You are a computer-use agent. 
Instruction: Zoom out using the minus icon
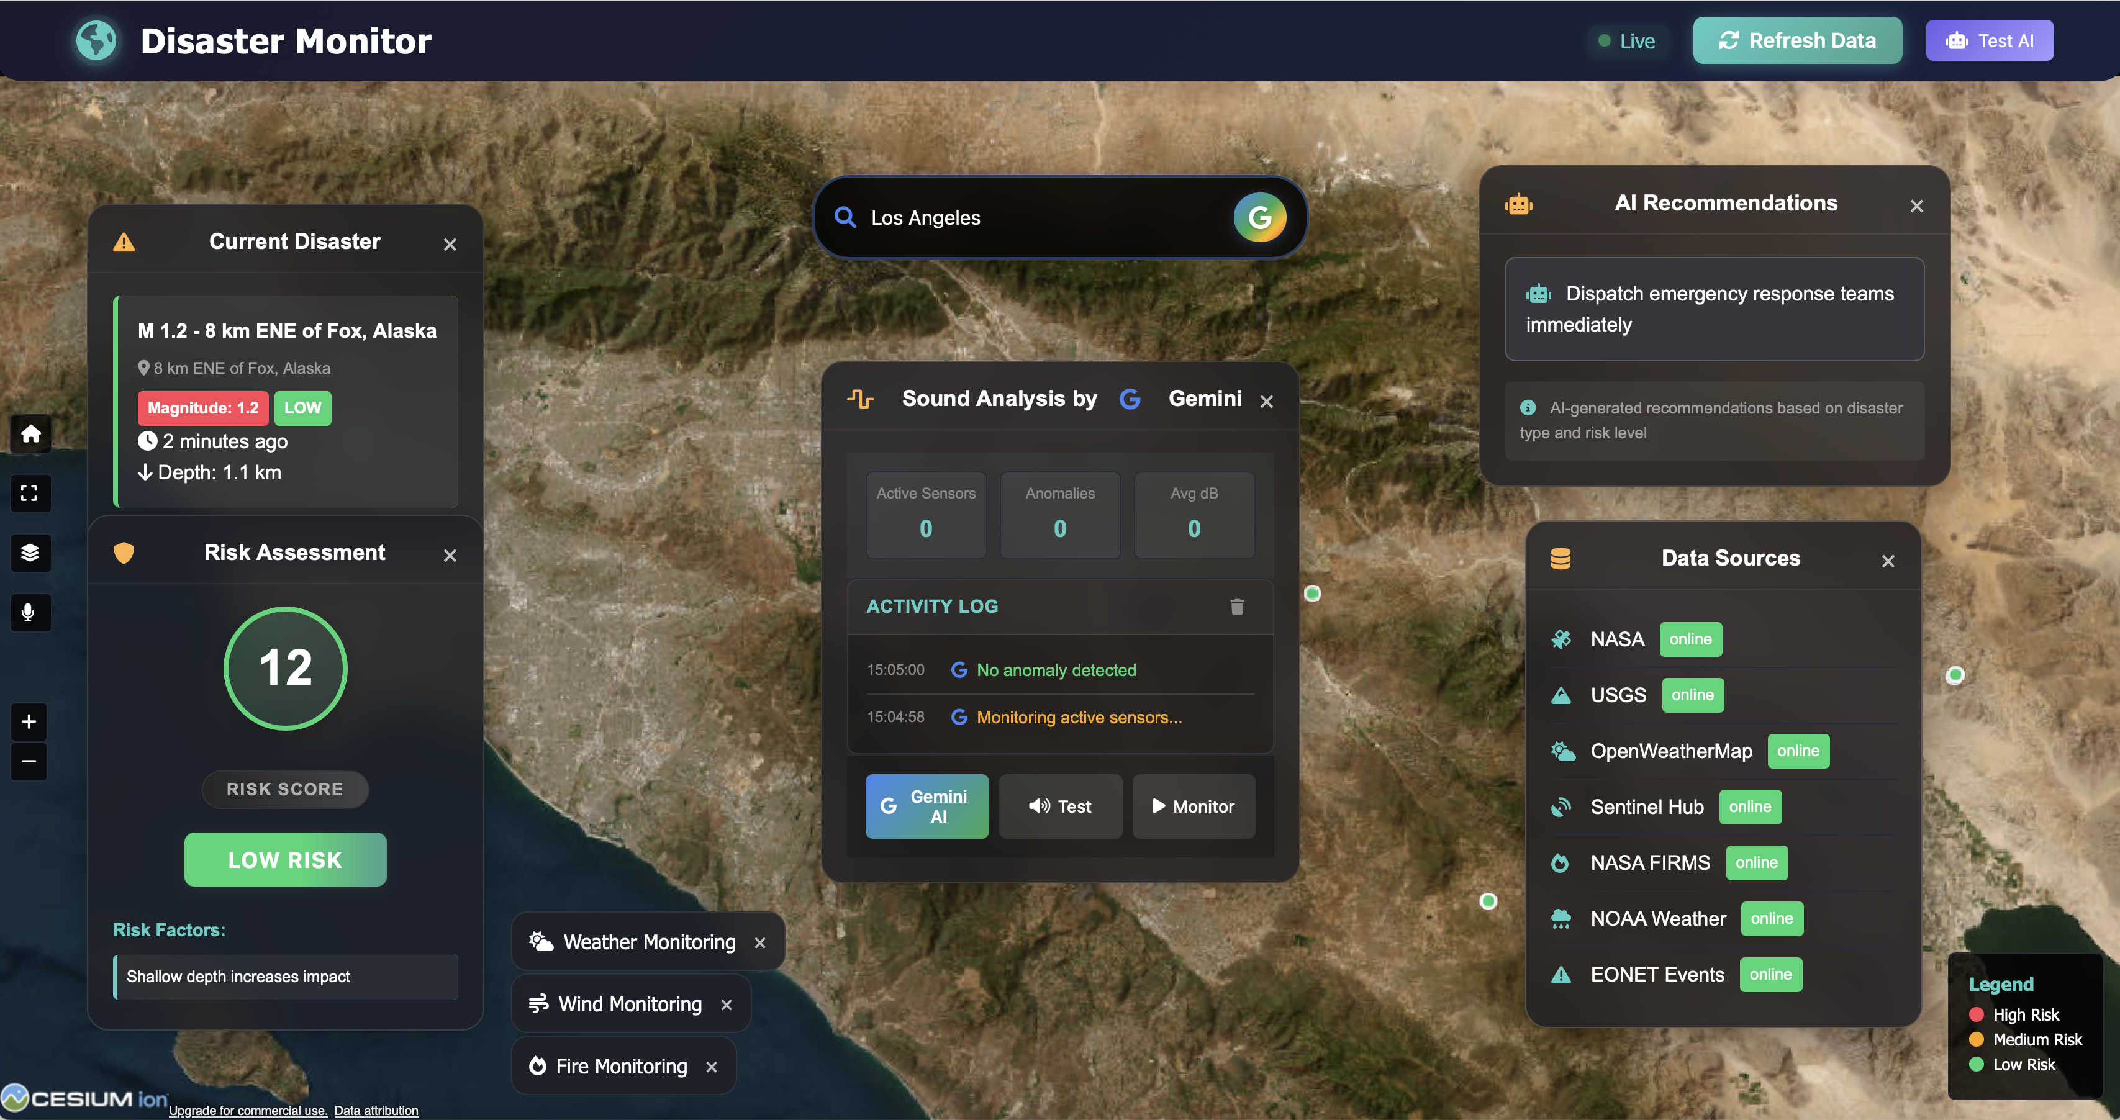pos(29,761)
